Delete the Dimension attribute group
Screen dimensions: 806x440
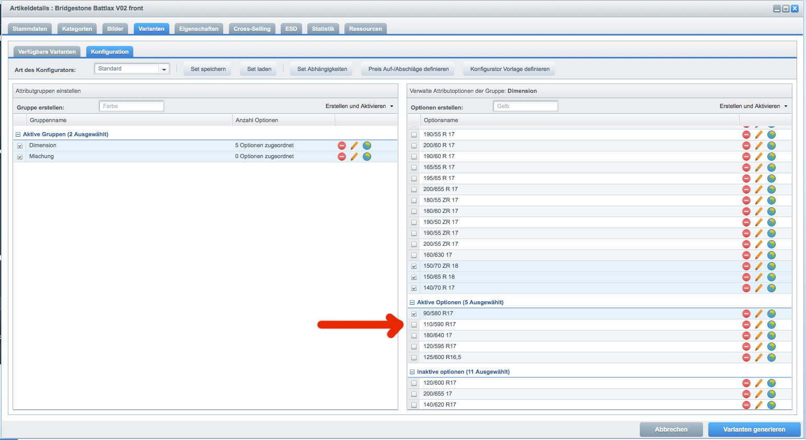coord(342,146)
